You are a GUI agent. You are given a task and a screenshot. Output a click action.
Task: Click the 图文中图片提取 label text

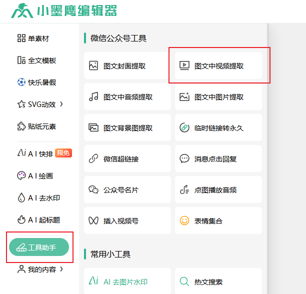[219, 97]
